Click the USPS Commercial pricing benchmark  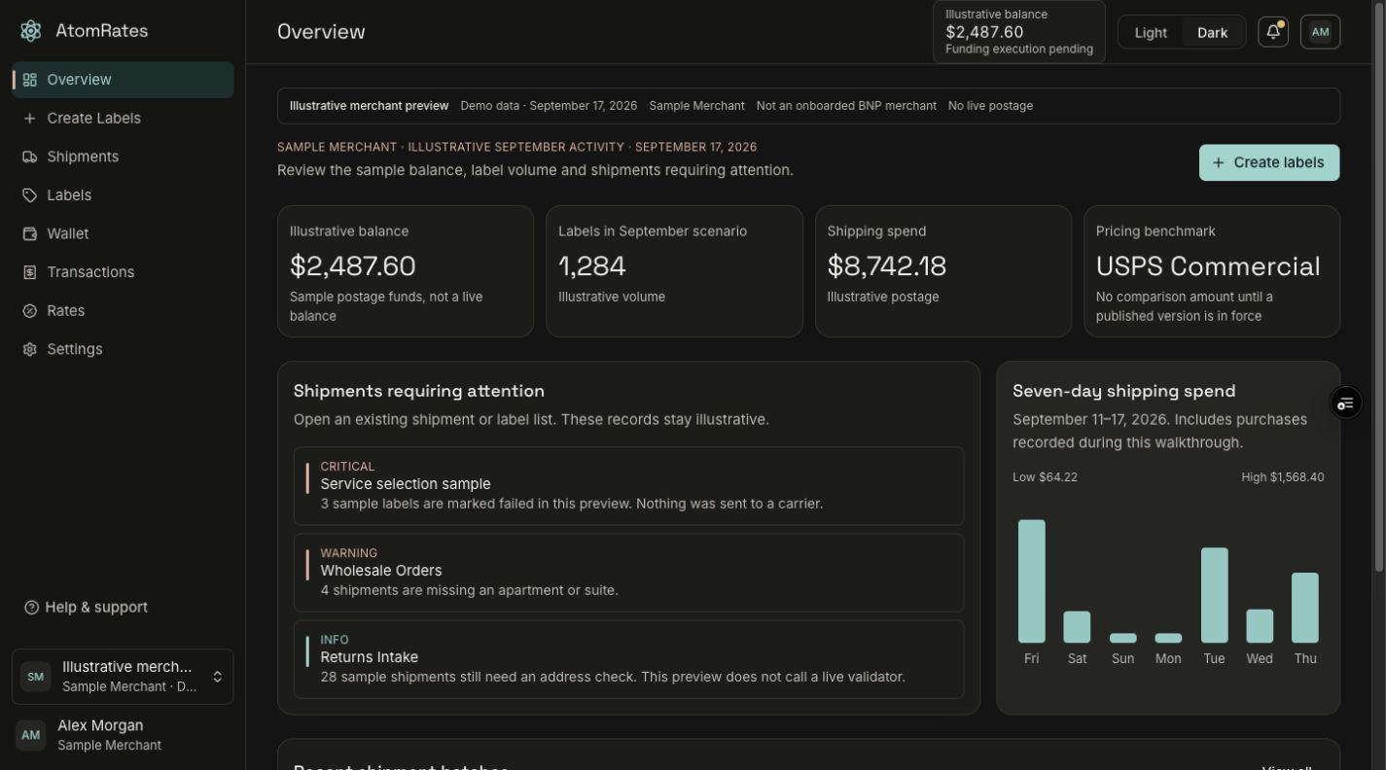pyautogui.click(x=1208, y=265)
